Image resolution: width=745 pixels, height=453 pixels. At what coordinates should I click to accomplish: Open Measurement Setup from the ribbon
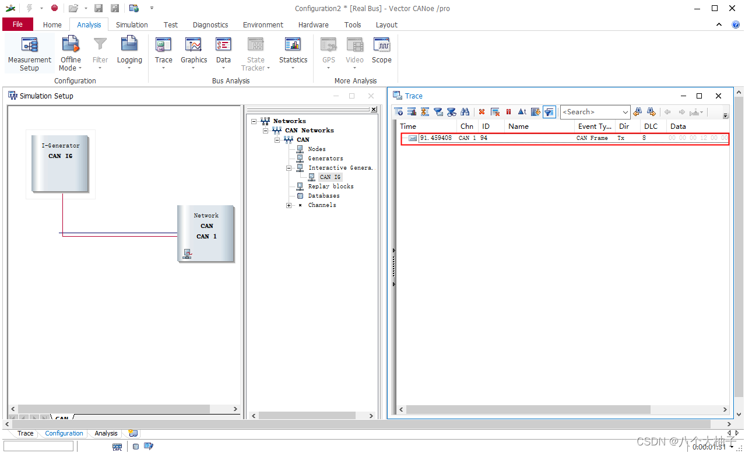click(x=29, y=53)
